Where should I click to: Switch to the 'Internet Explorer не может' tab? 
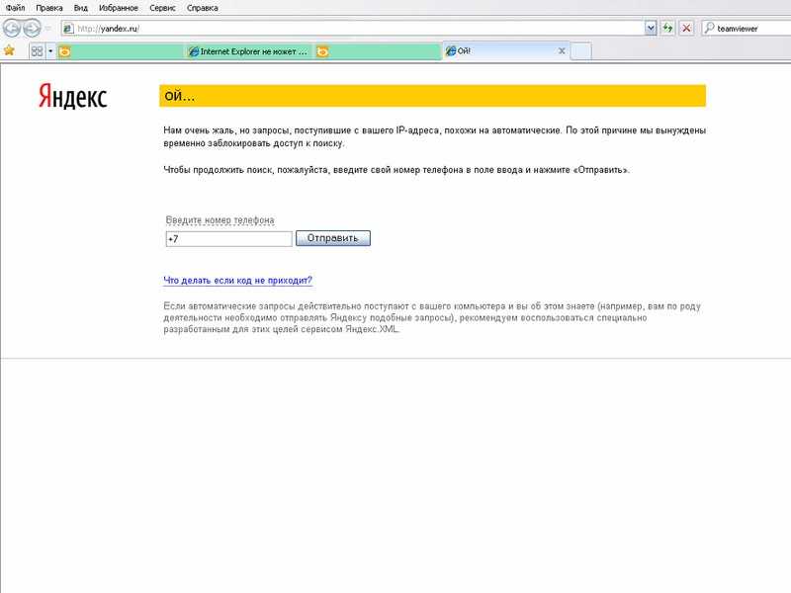[x=248, y=51]
